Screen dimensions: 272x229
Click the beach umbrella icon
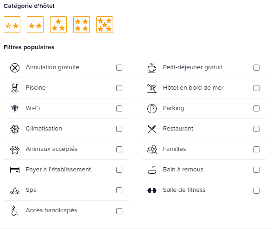coord(152,88)
